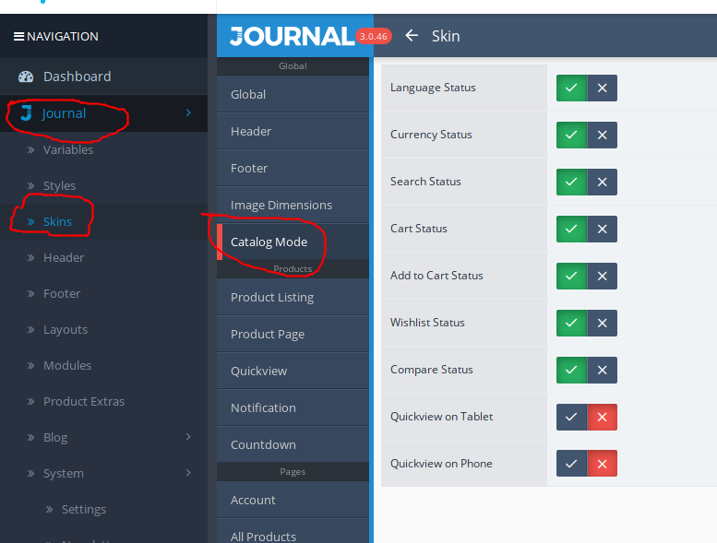Open Account pages section
Screen dimensions: 717x543
[293, 500]
